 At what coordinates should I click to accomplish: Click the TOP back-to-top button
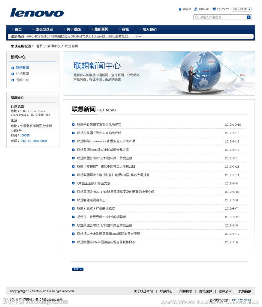click(x=78, y=269)
